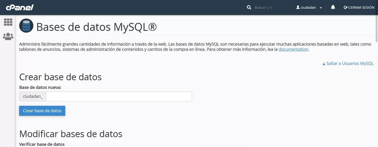Click the new database name field
This screenshot has width=378, height=147.
pos(119,96)
